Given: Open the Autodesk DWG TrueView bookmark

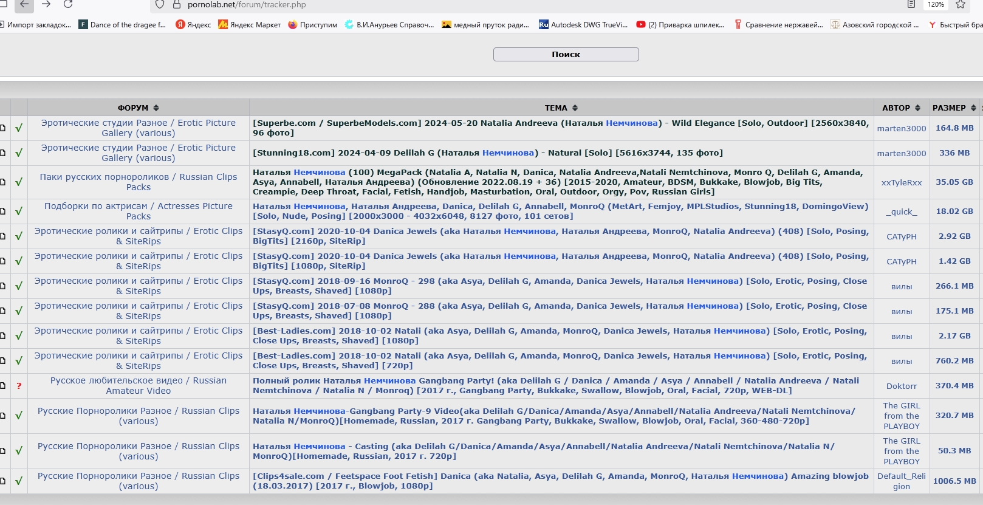Looking at the screenshot, I should point(583,25).
